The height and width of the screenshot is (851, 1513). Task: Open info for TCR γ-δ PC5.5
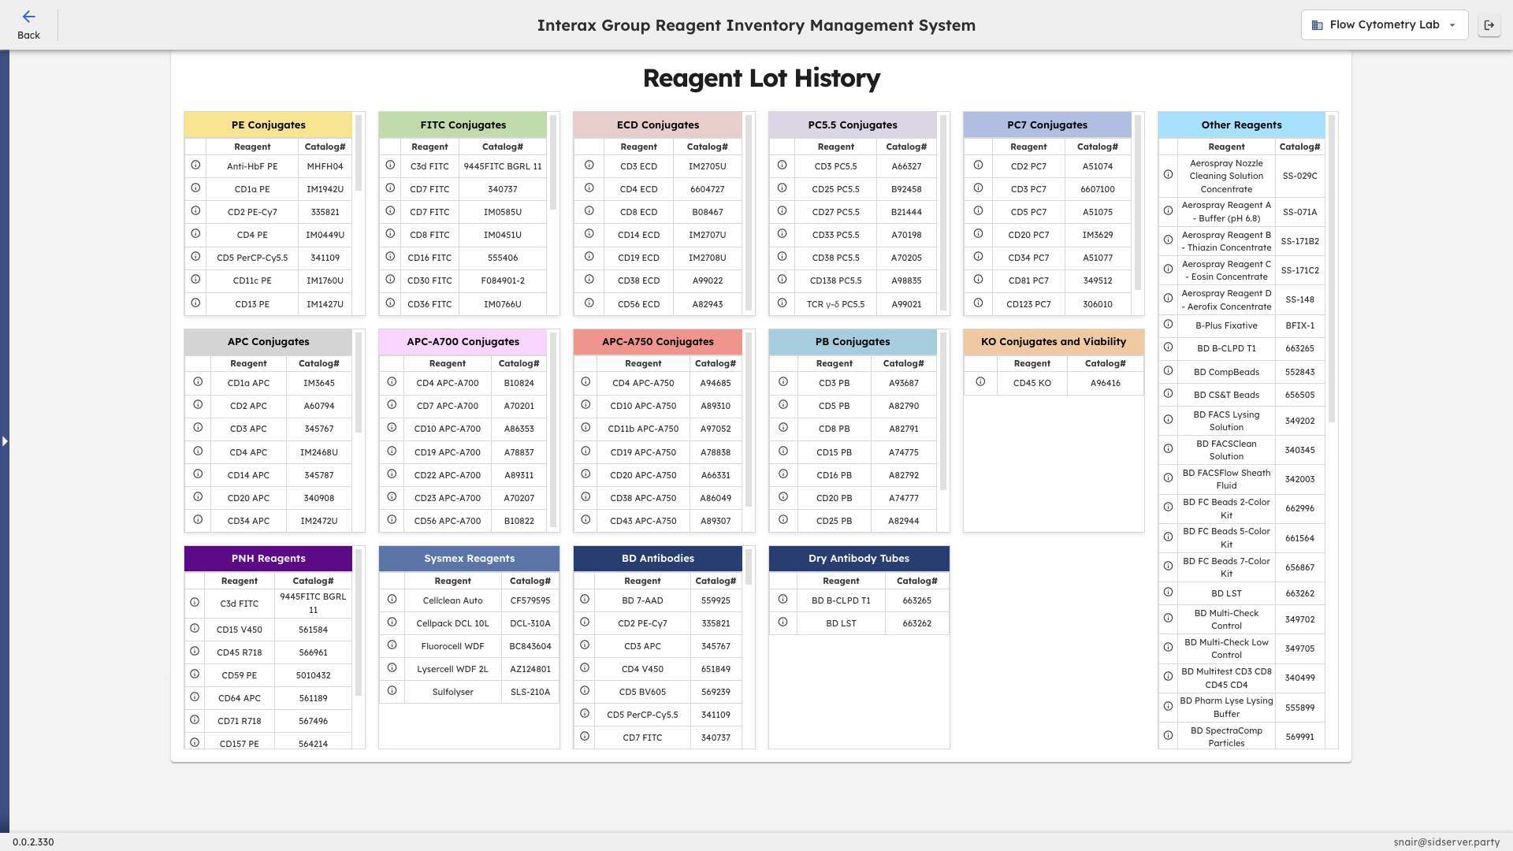click(783, 303)
